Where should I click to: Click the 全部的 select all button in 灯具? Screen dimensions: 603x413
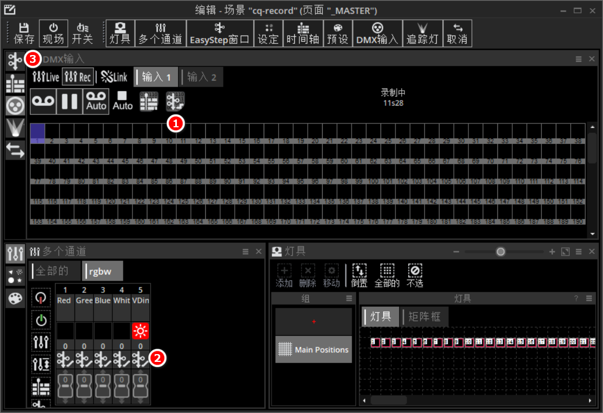click(387, 276)
